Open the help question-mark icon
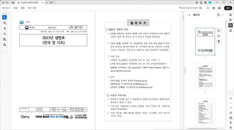Viewport: 234px width, 130px height. tap(197, 3)
